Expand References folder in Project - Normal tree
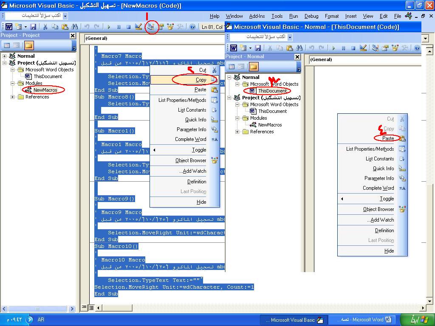The image size is (435, 326). (x=237, y=132)
